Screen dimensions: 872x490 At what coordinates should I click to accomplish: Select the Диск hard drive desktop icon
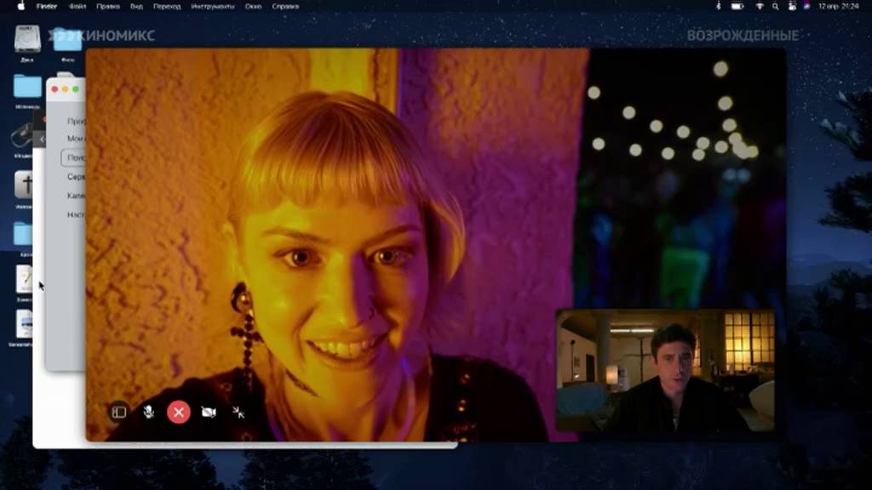click(27, 43)
